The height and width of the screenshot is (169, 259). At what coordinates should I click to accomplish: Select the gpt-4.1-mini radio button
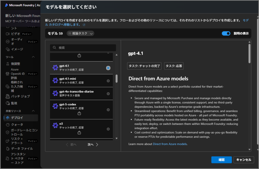coord(108,81)
